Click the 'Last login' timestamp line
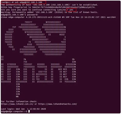122x114 pixels. (x=23, y=109)
